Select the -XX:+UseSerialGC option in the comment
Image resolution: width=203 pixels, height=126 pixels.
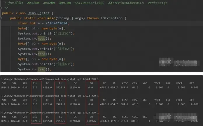coord(89,3)
